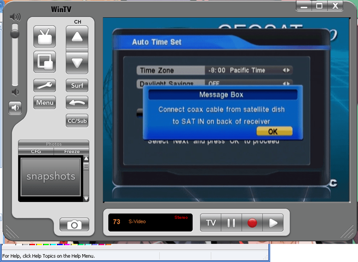The width and height of the screenshot is (358, 262).
Task: Maximize the WinTV window
Action: [320, 5]
